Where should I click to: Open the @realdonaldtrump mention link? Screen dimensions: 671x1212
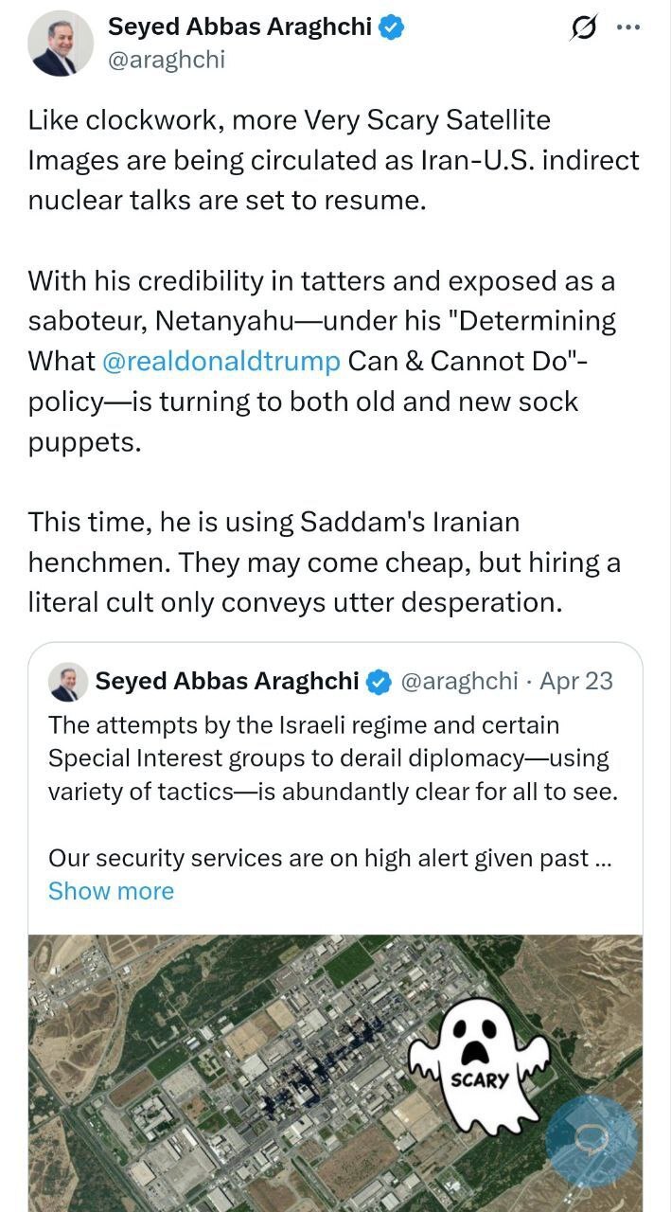221,361
